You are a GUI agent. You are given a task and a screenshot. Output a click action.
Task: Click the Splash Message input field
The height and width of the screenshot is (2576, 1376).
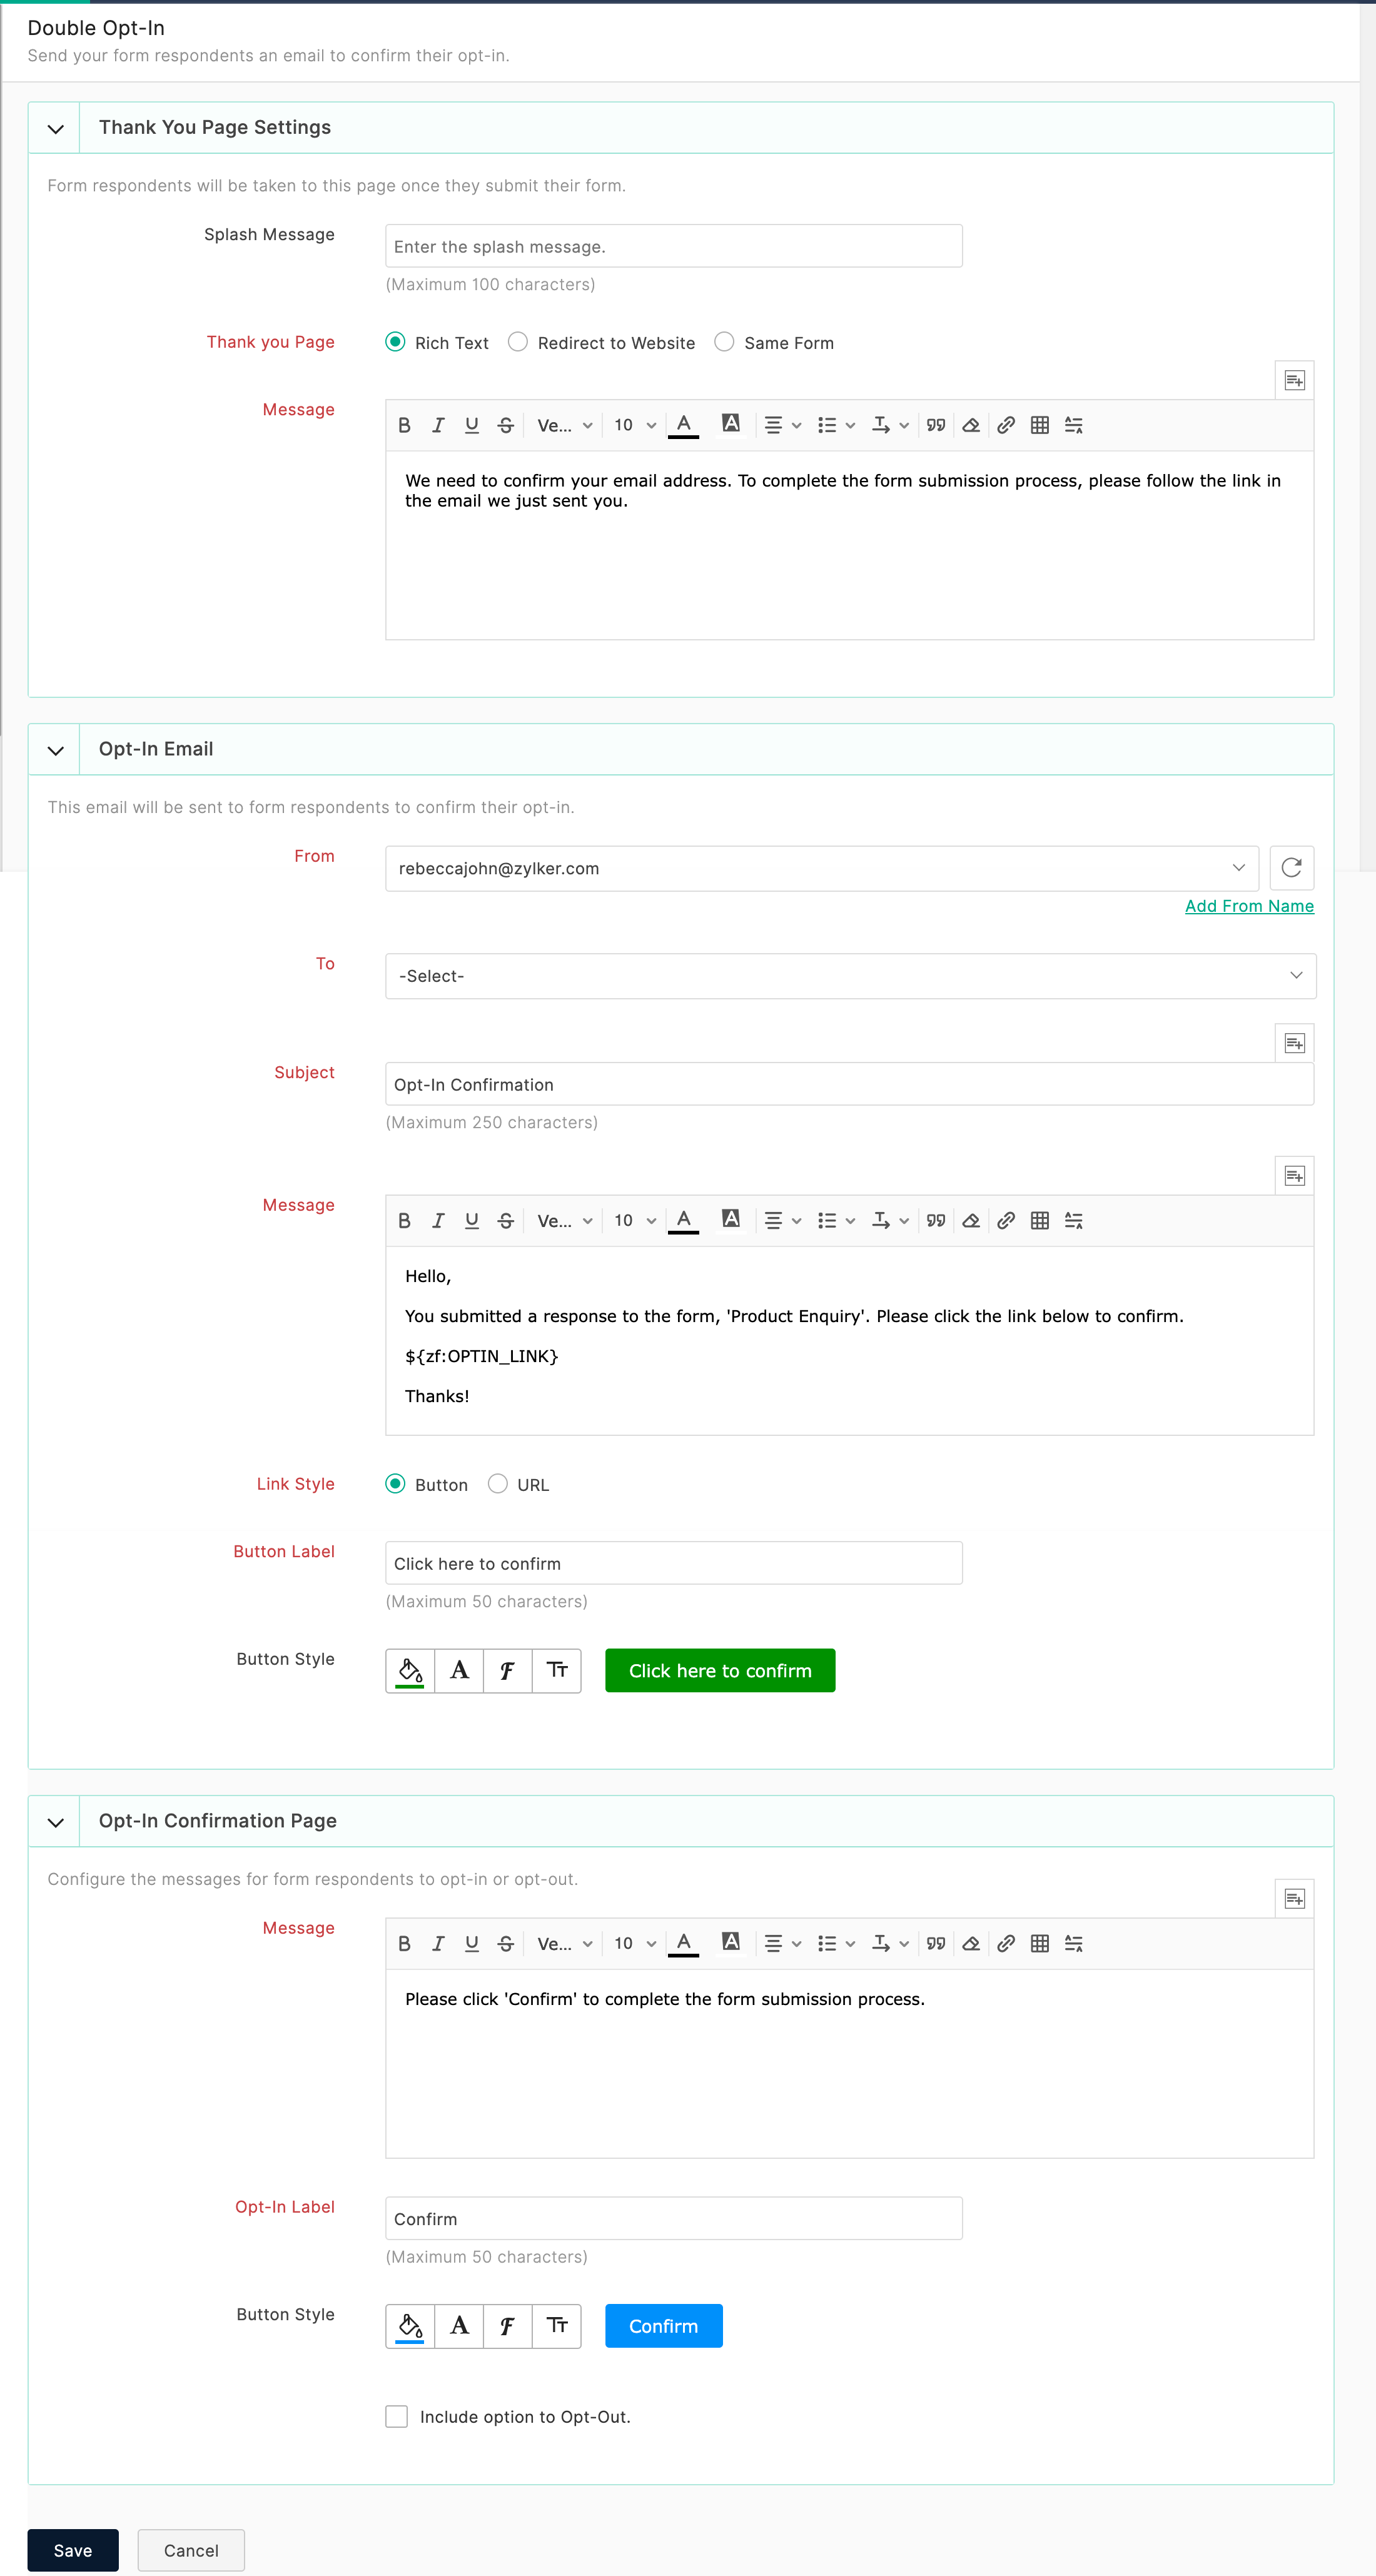[673, 246]
